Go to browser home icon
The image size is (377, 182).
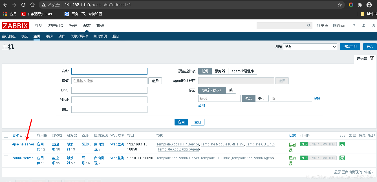point(32,5)
